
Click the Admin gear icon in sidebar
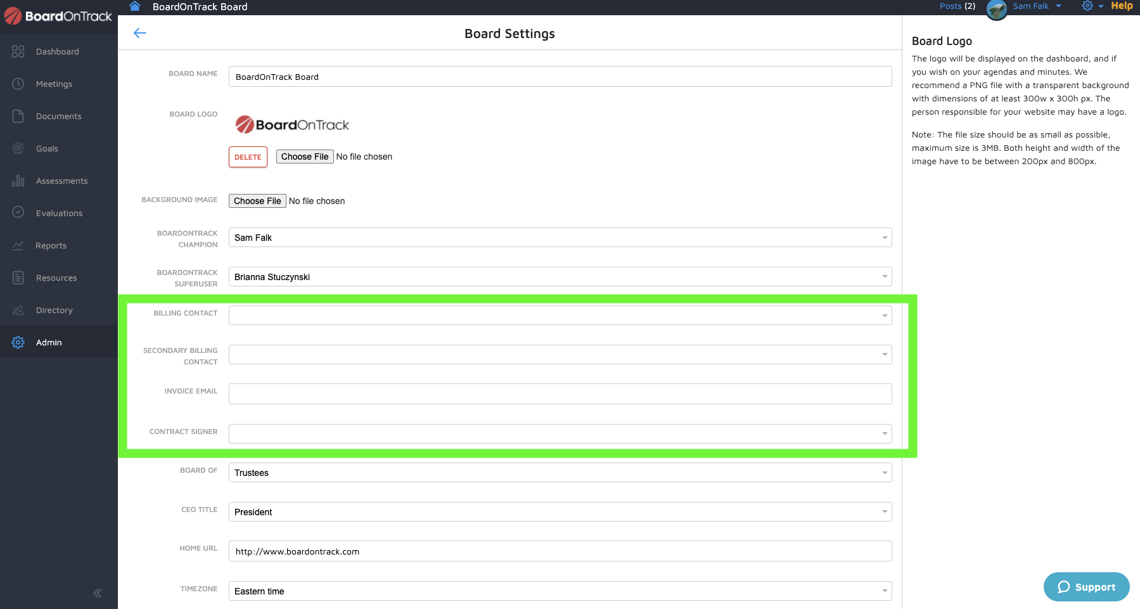[x=18, y=342]
